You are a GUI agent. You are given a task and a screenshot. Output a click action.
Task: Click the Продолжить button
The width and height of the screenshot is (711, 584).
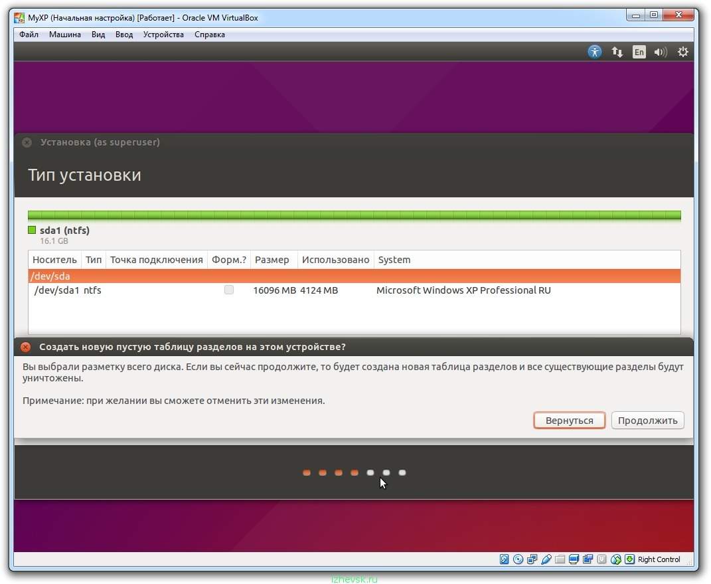[x=647, y=421]
